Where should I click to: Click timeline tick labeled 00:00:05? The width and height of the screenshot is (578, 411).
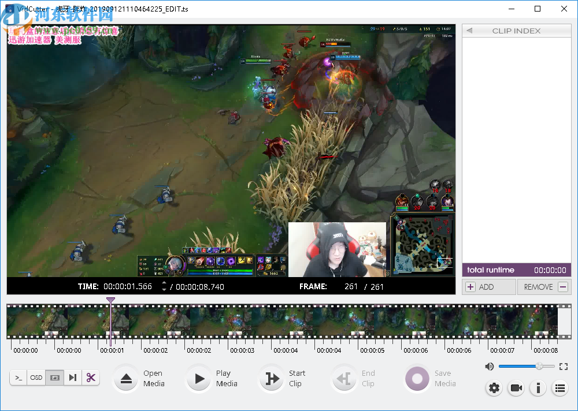click(372, 350)
